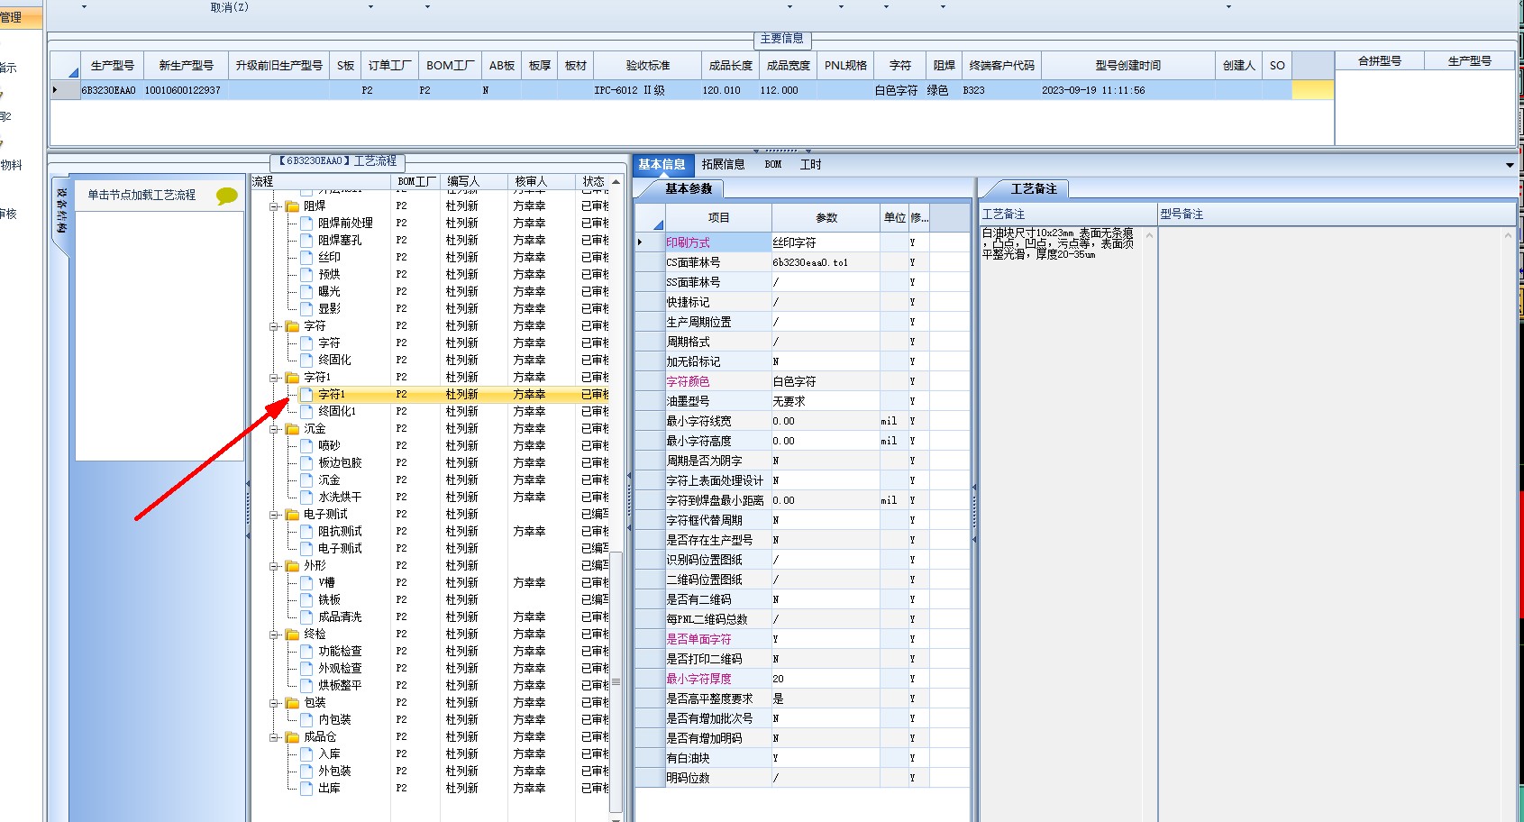The height and width of the screenshot is (822, 1524).
Task: Click the yellow speech bubble icon
Action: coord(227,196)
